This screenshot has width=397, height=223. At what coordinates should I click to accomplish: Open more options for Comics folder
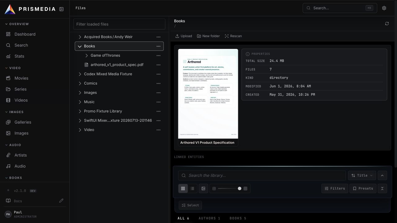point(158,83)
